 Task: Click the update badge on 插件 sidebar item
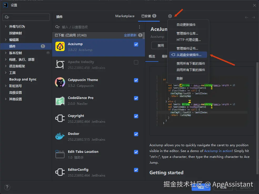click(43, 46)
